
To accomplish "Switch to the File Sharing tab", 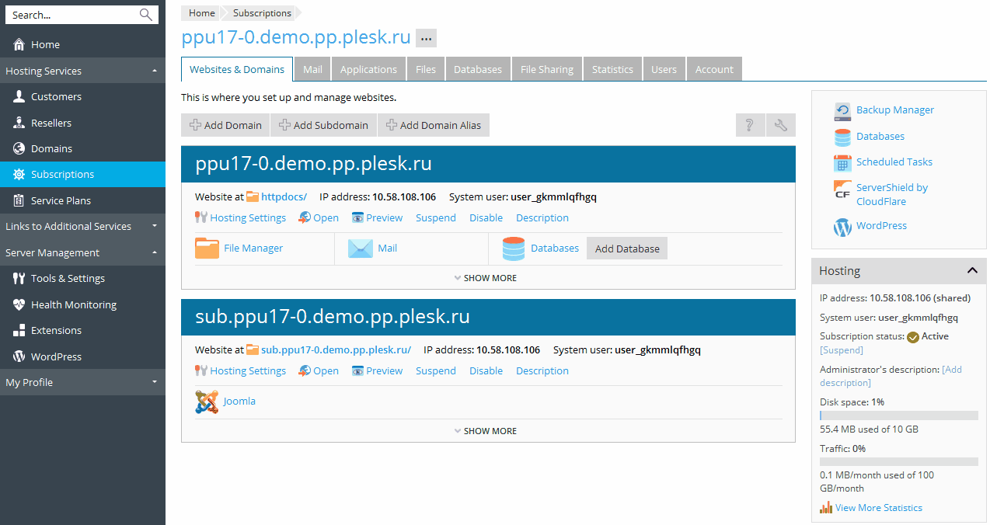I will point(546,69).
